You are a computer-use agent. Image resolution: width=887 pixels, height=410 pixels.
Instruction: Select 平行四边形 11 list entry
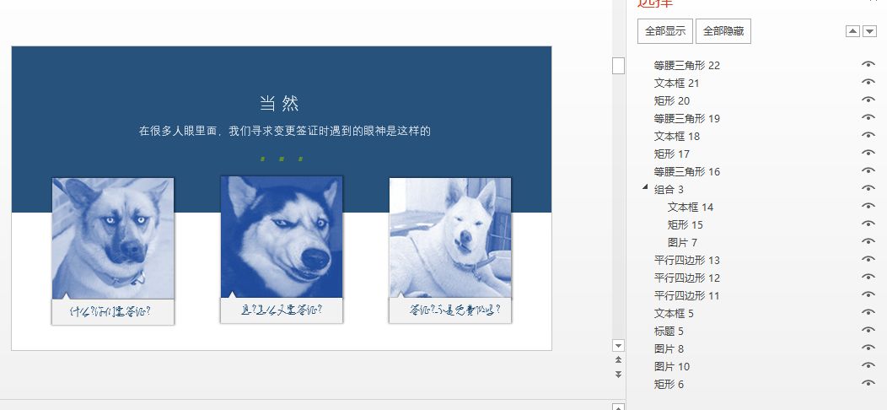coord(686,295)
